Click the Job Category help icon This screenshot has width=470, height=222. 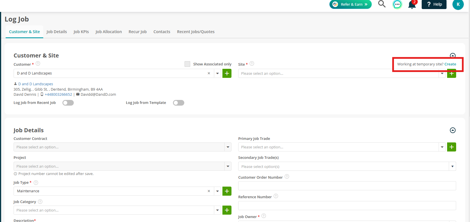40,202
